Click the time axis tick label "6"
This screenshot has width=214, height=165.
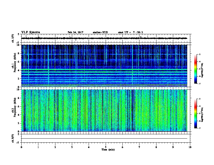[x=122, y=147]
